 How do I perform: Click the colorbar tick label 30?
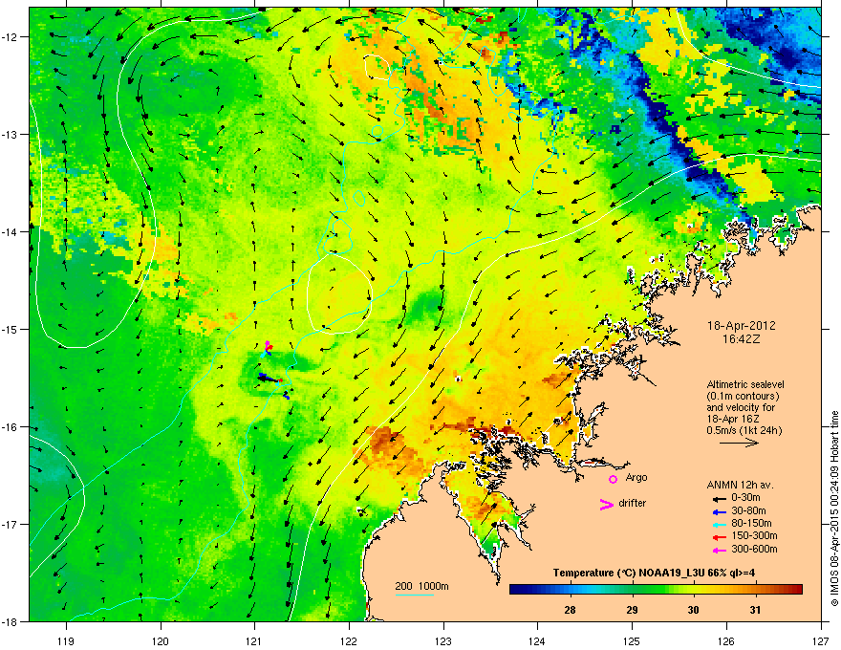(x=694, y=610)
